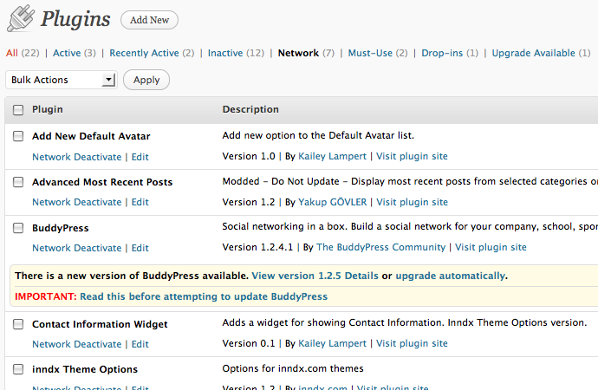This screenshot has height=390, width=598.
Task: Filter by Upgrade Available plugins
Action: click(x=533, y=53)
